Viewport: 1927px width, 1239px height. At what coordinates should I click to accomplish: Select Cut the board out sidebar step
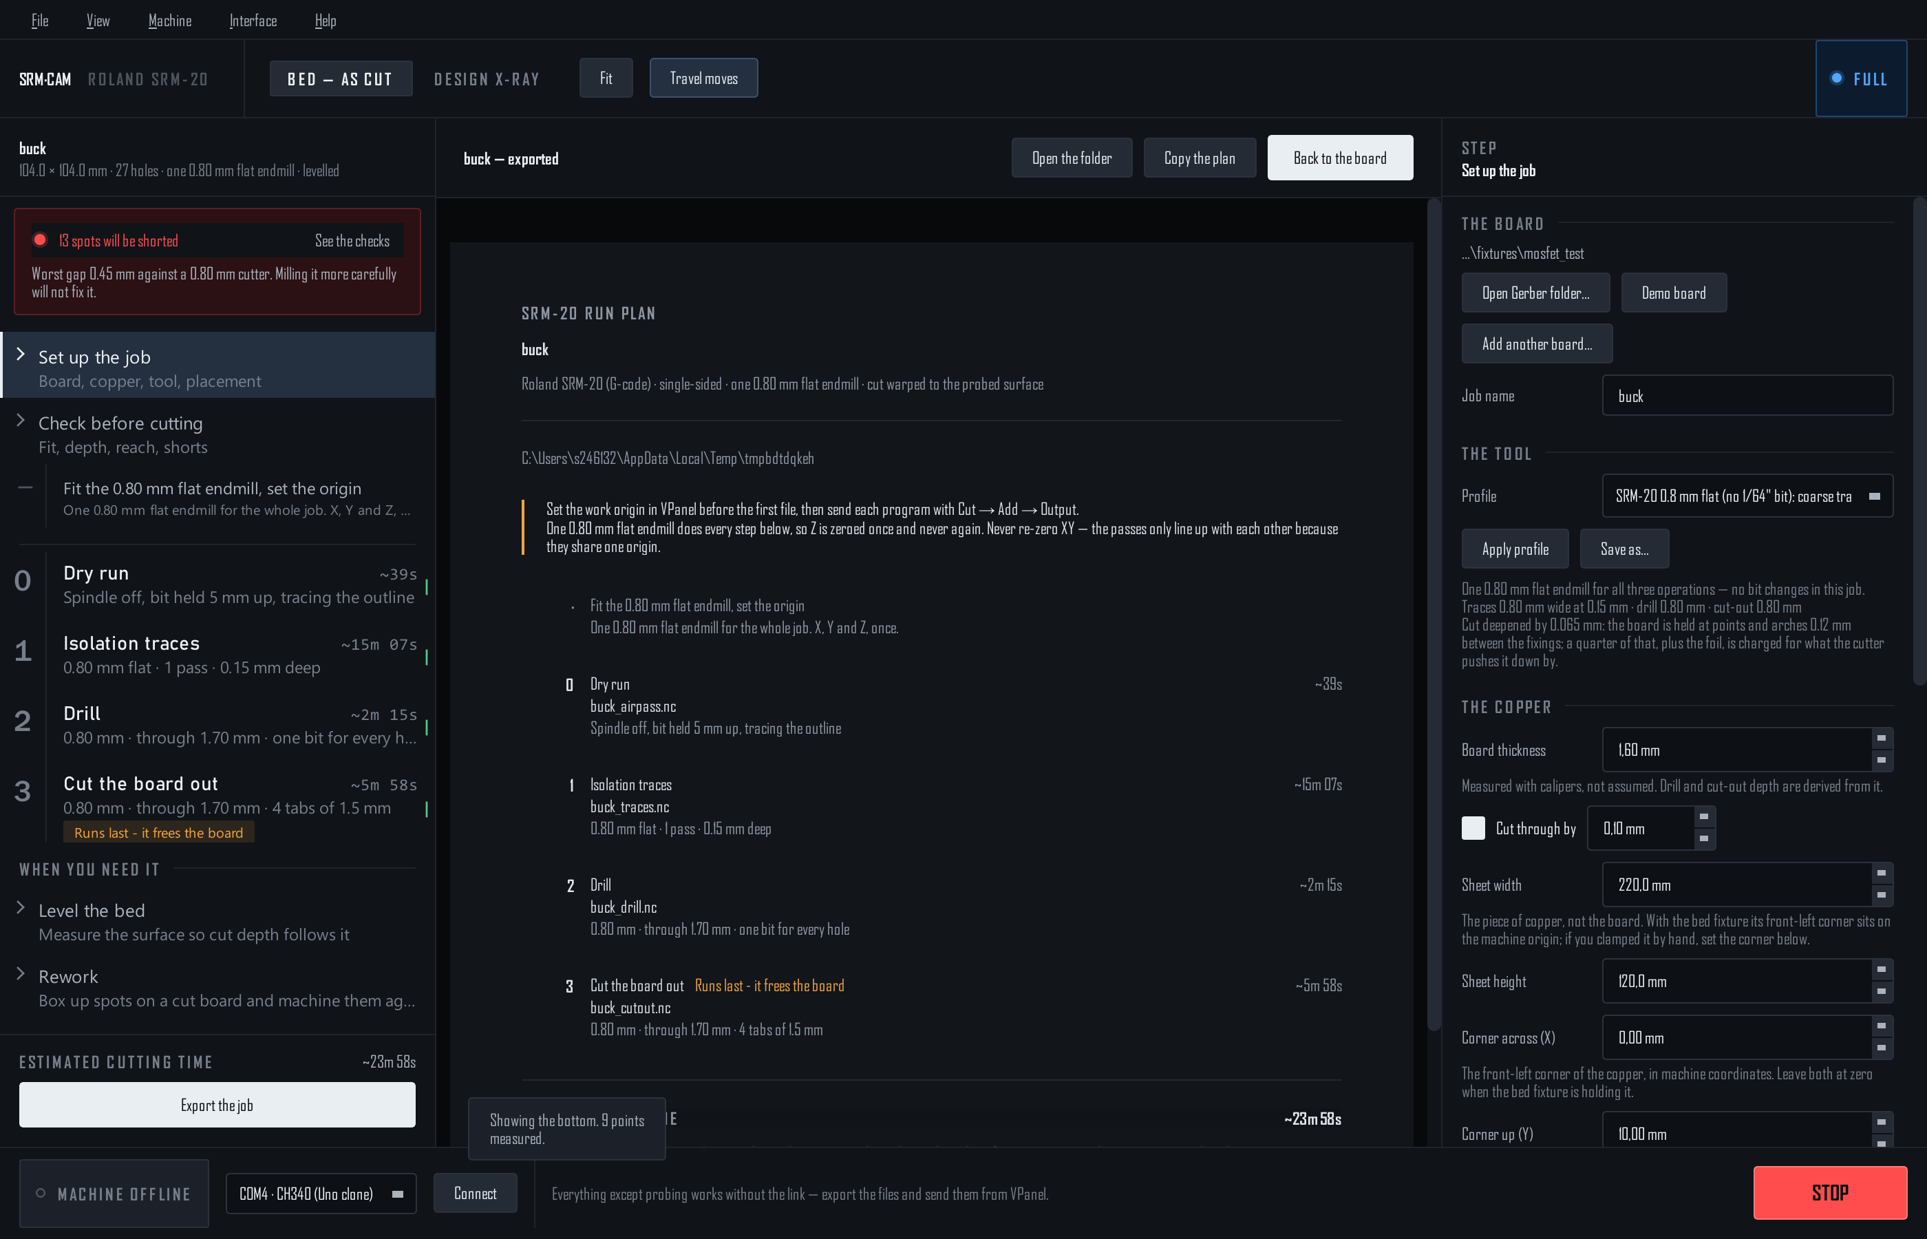(218, 807)
